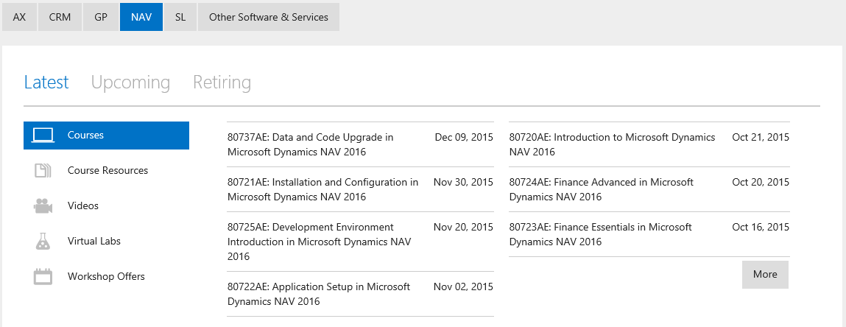
Task: Open course 80737AE Data and Code Upgrade
Action: click(x=310, y=144)
